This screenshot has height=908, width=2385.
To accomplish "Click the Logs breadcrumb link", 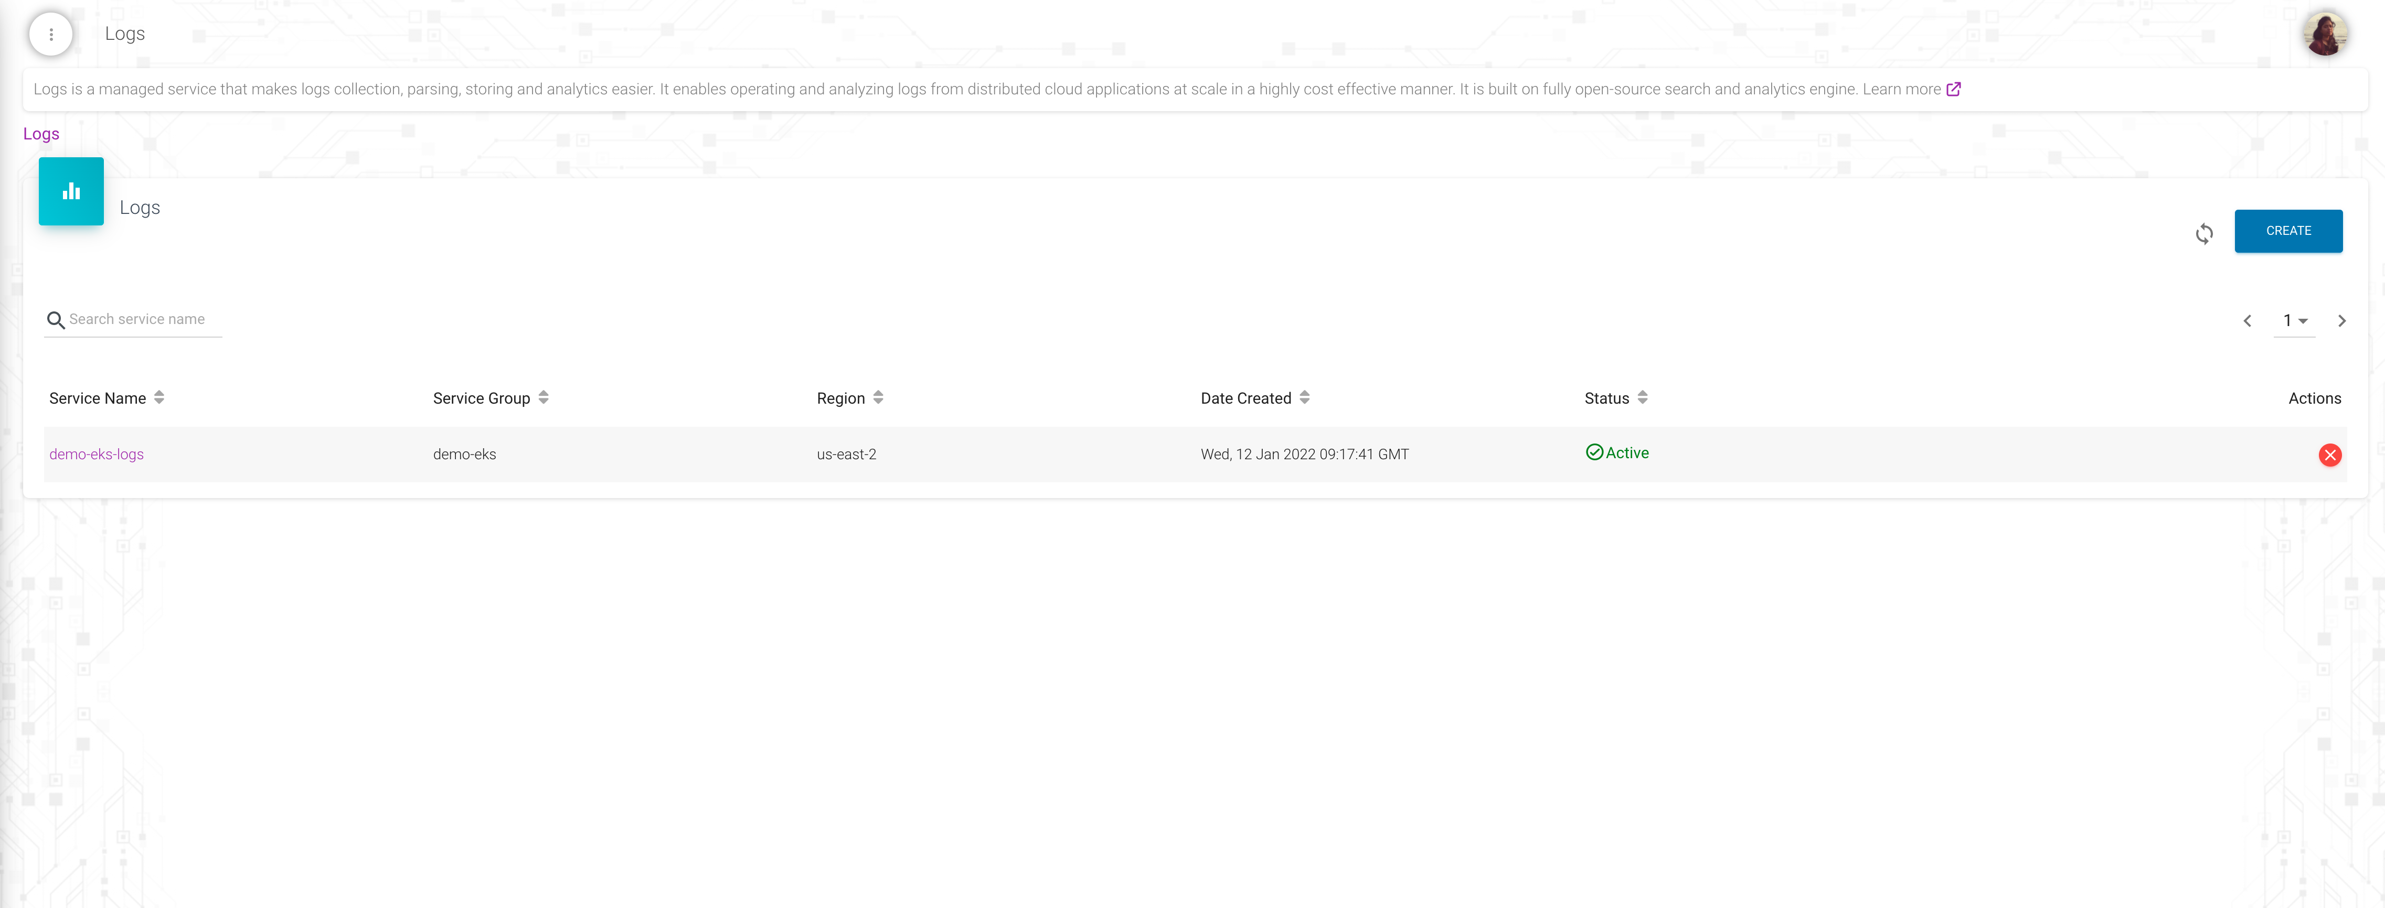I will point(41,134).
